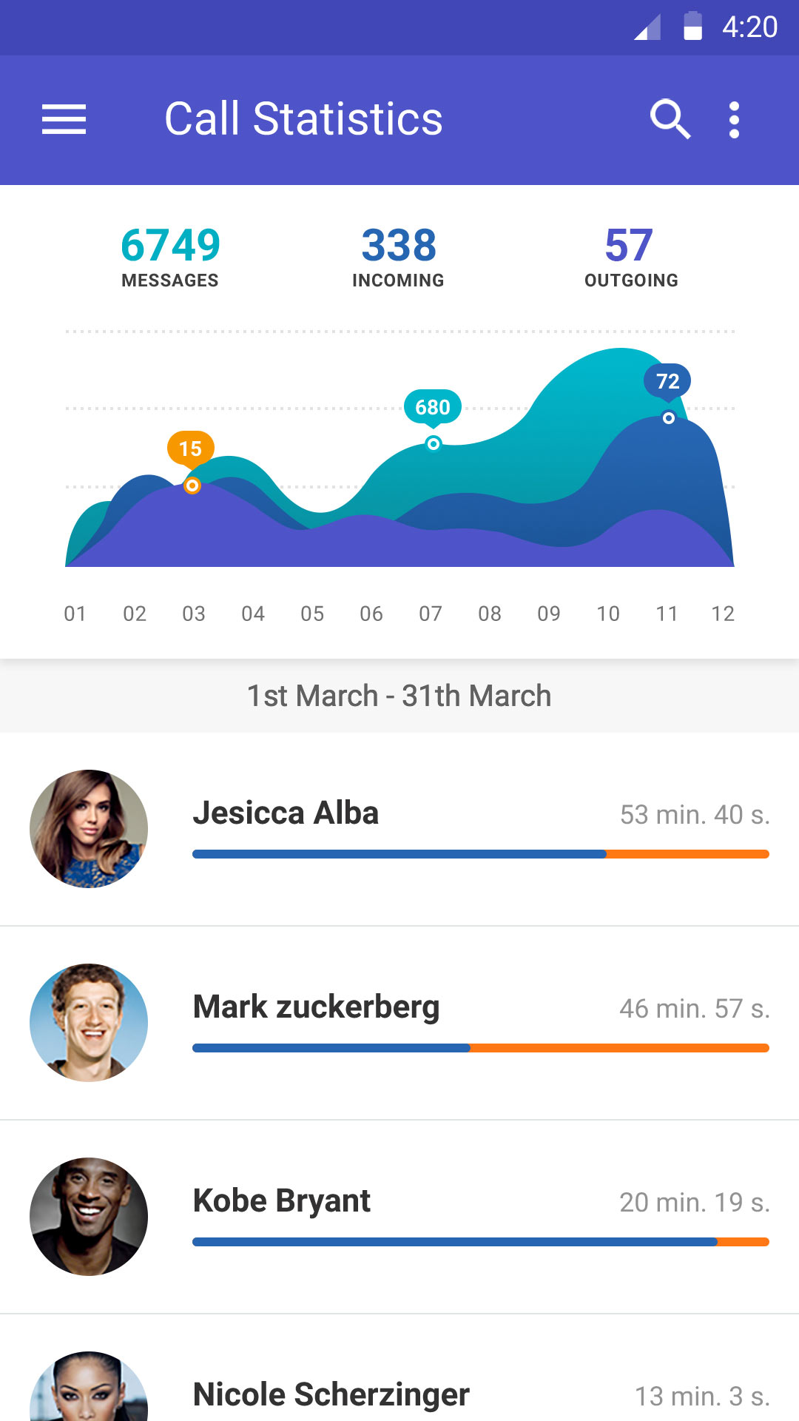Open the three-dot overflow menu

click(734, 119)
